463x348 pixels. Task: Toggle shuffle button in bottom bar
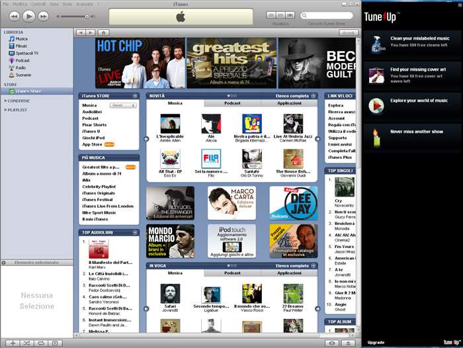(x=27, y=343)
